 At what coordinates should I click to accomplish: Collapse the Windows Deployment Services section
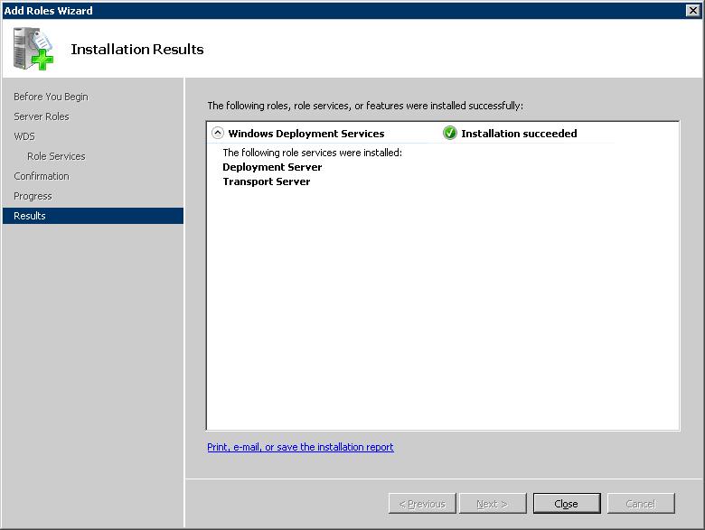(x=218, y=133)
